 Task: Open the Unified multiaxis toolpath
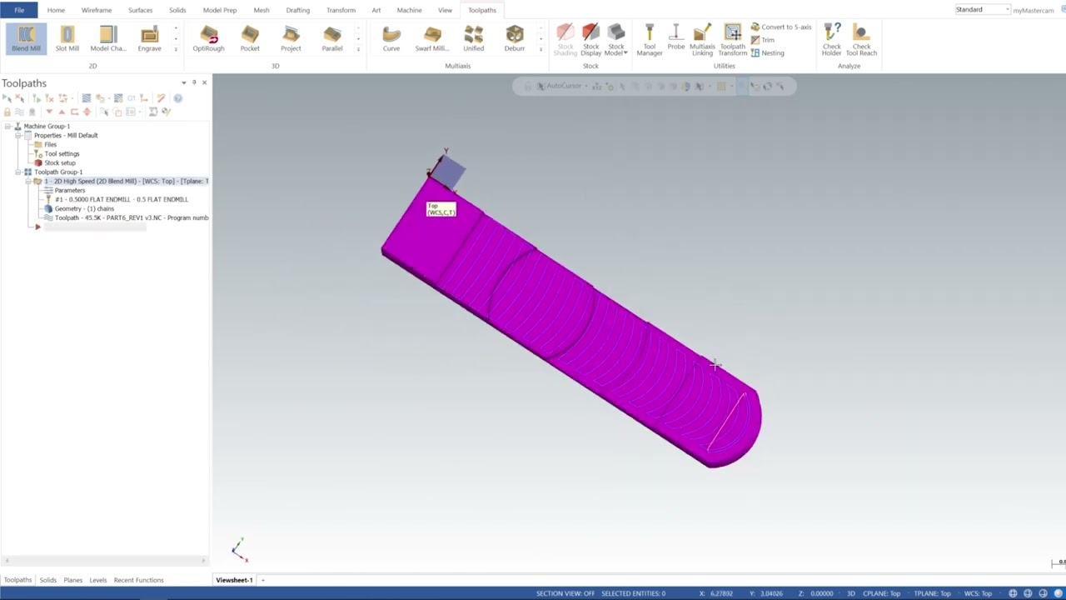474,38
